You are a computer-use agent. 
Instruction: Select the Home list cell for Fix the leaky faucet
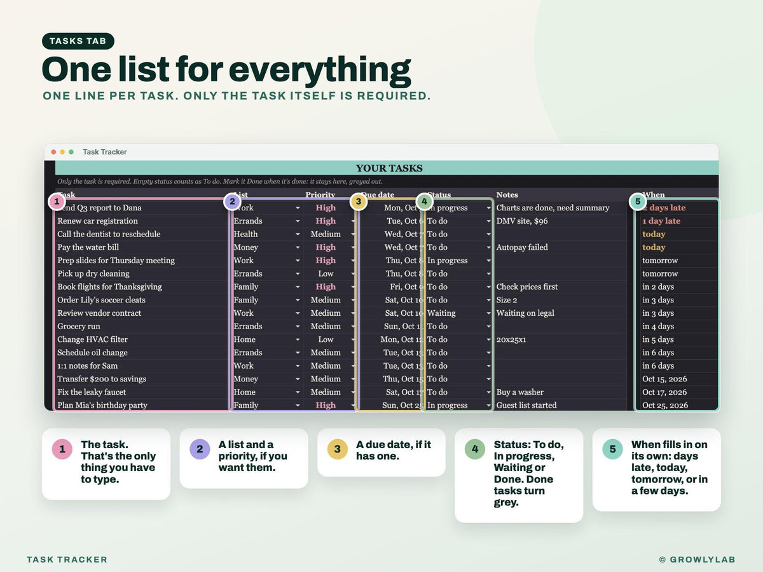pos(266,392)
